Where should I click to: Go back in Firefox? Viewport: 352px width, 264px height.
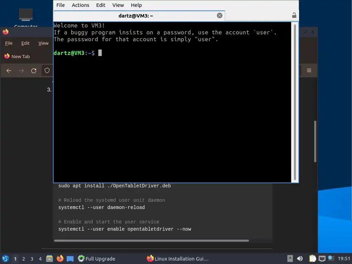pyautogui.click(x=9, y=71)
